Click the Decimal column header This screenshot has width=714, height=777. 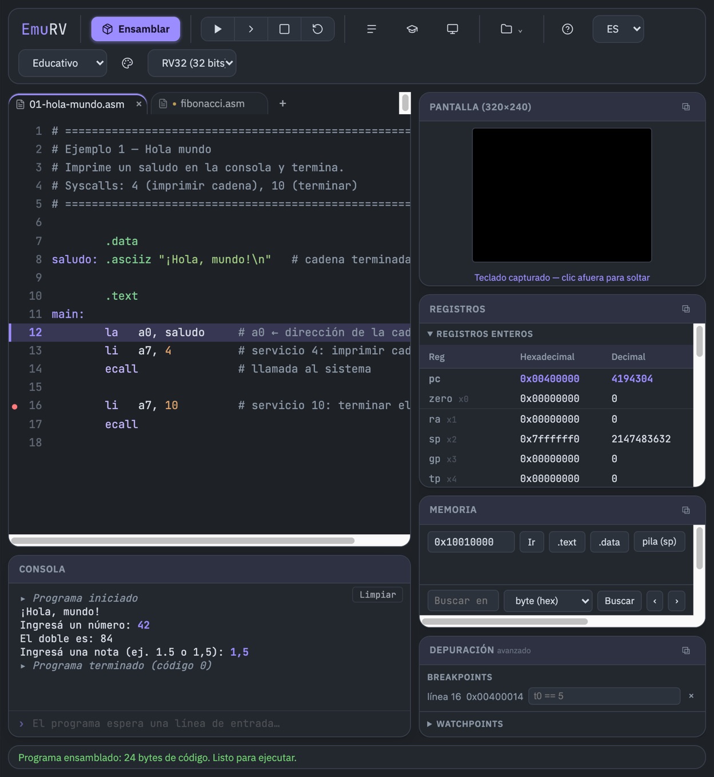click(x=628, y=357)
